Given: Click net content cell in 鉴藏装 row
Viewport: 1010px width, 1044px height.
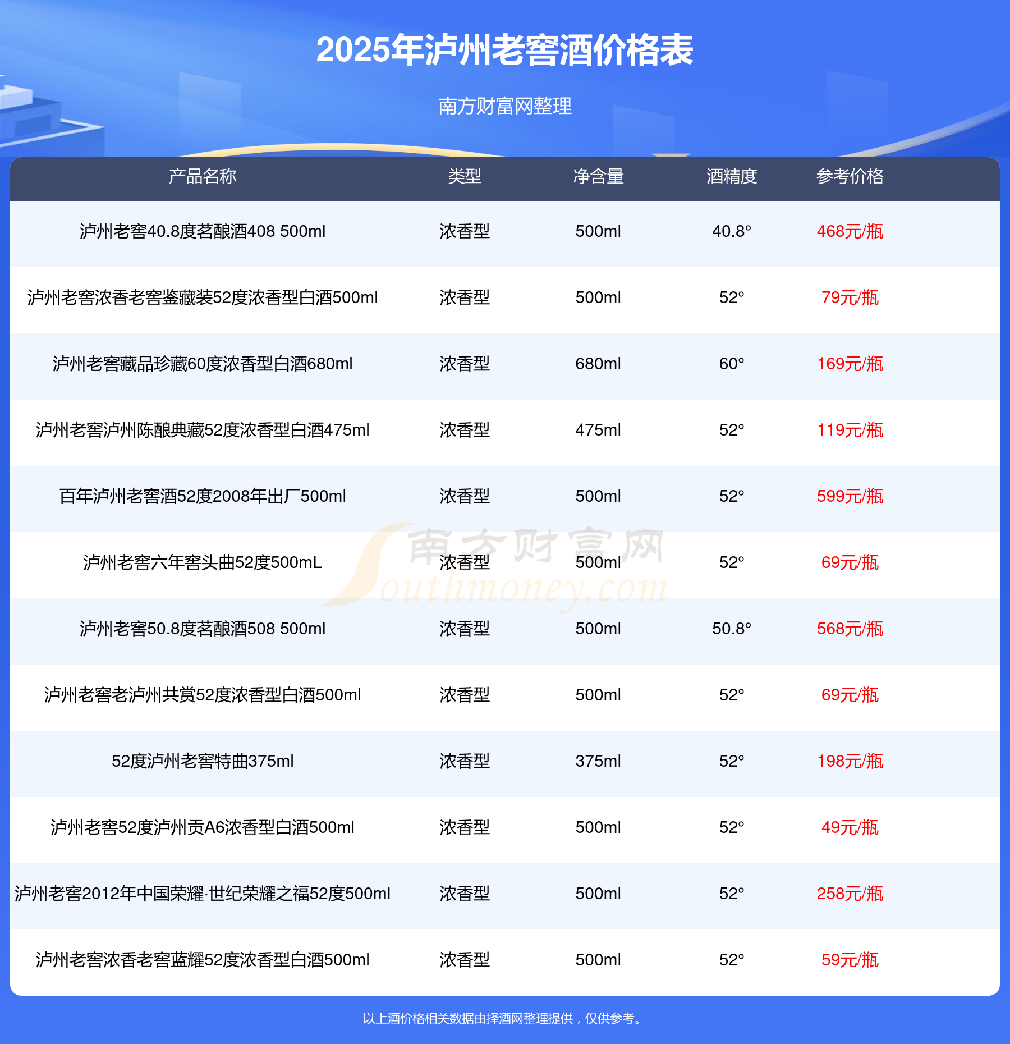Looking at the screenshot, I should click(x=598, y=297).
